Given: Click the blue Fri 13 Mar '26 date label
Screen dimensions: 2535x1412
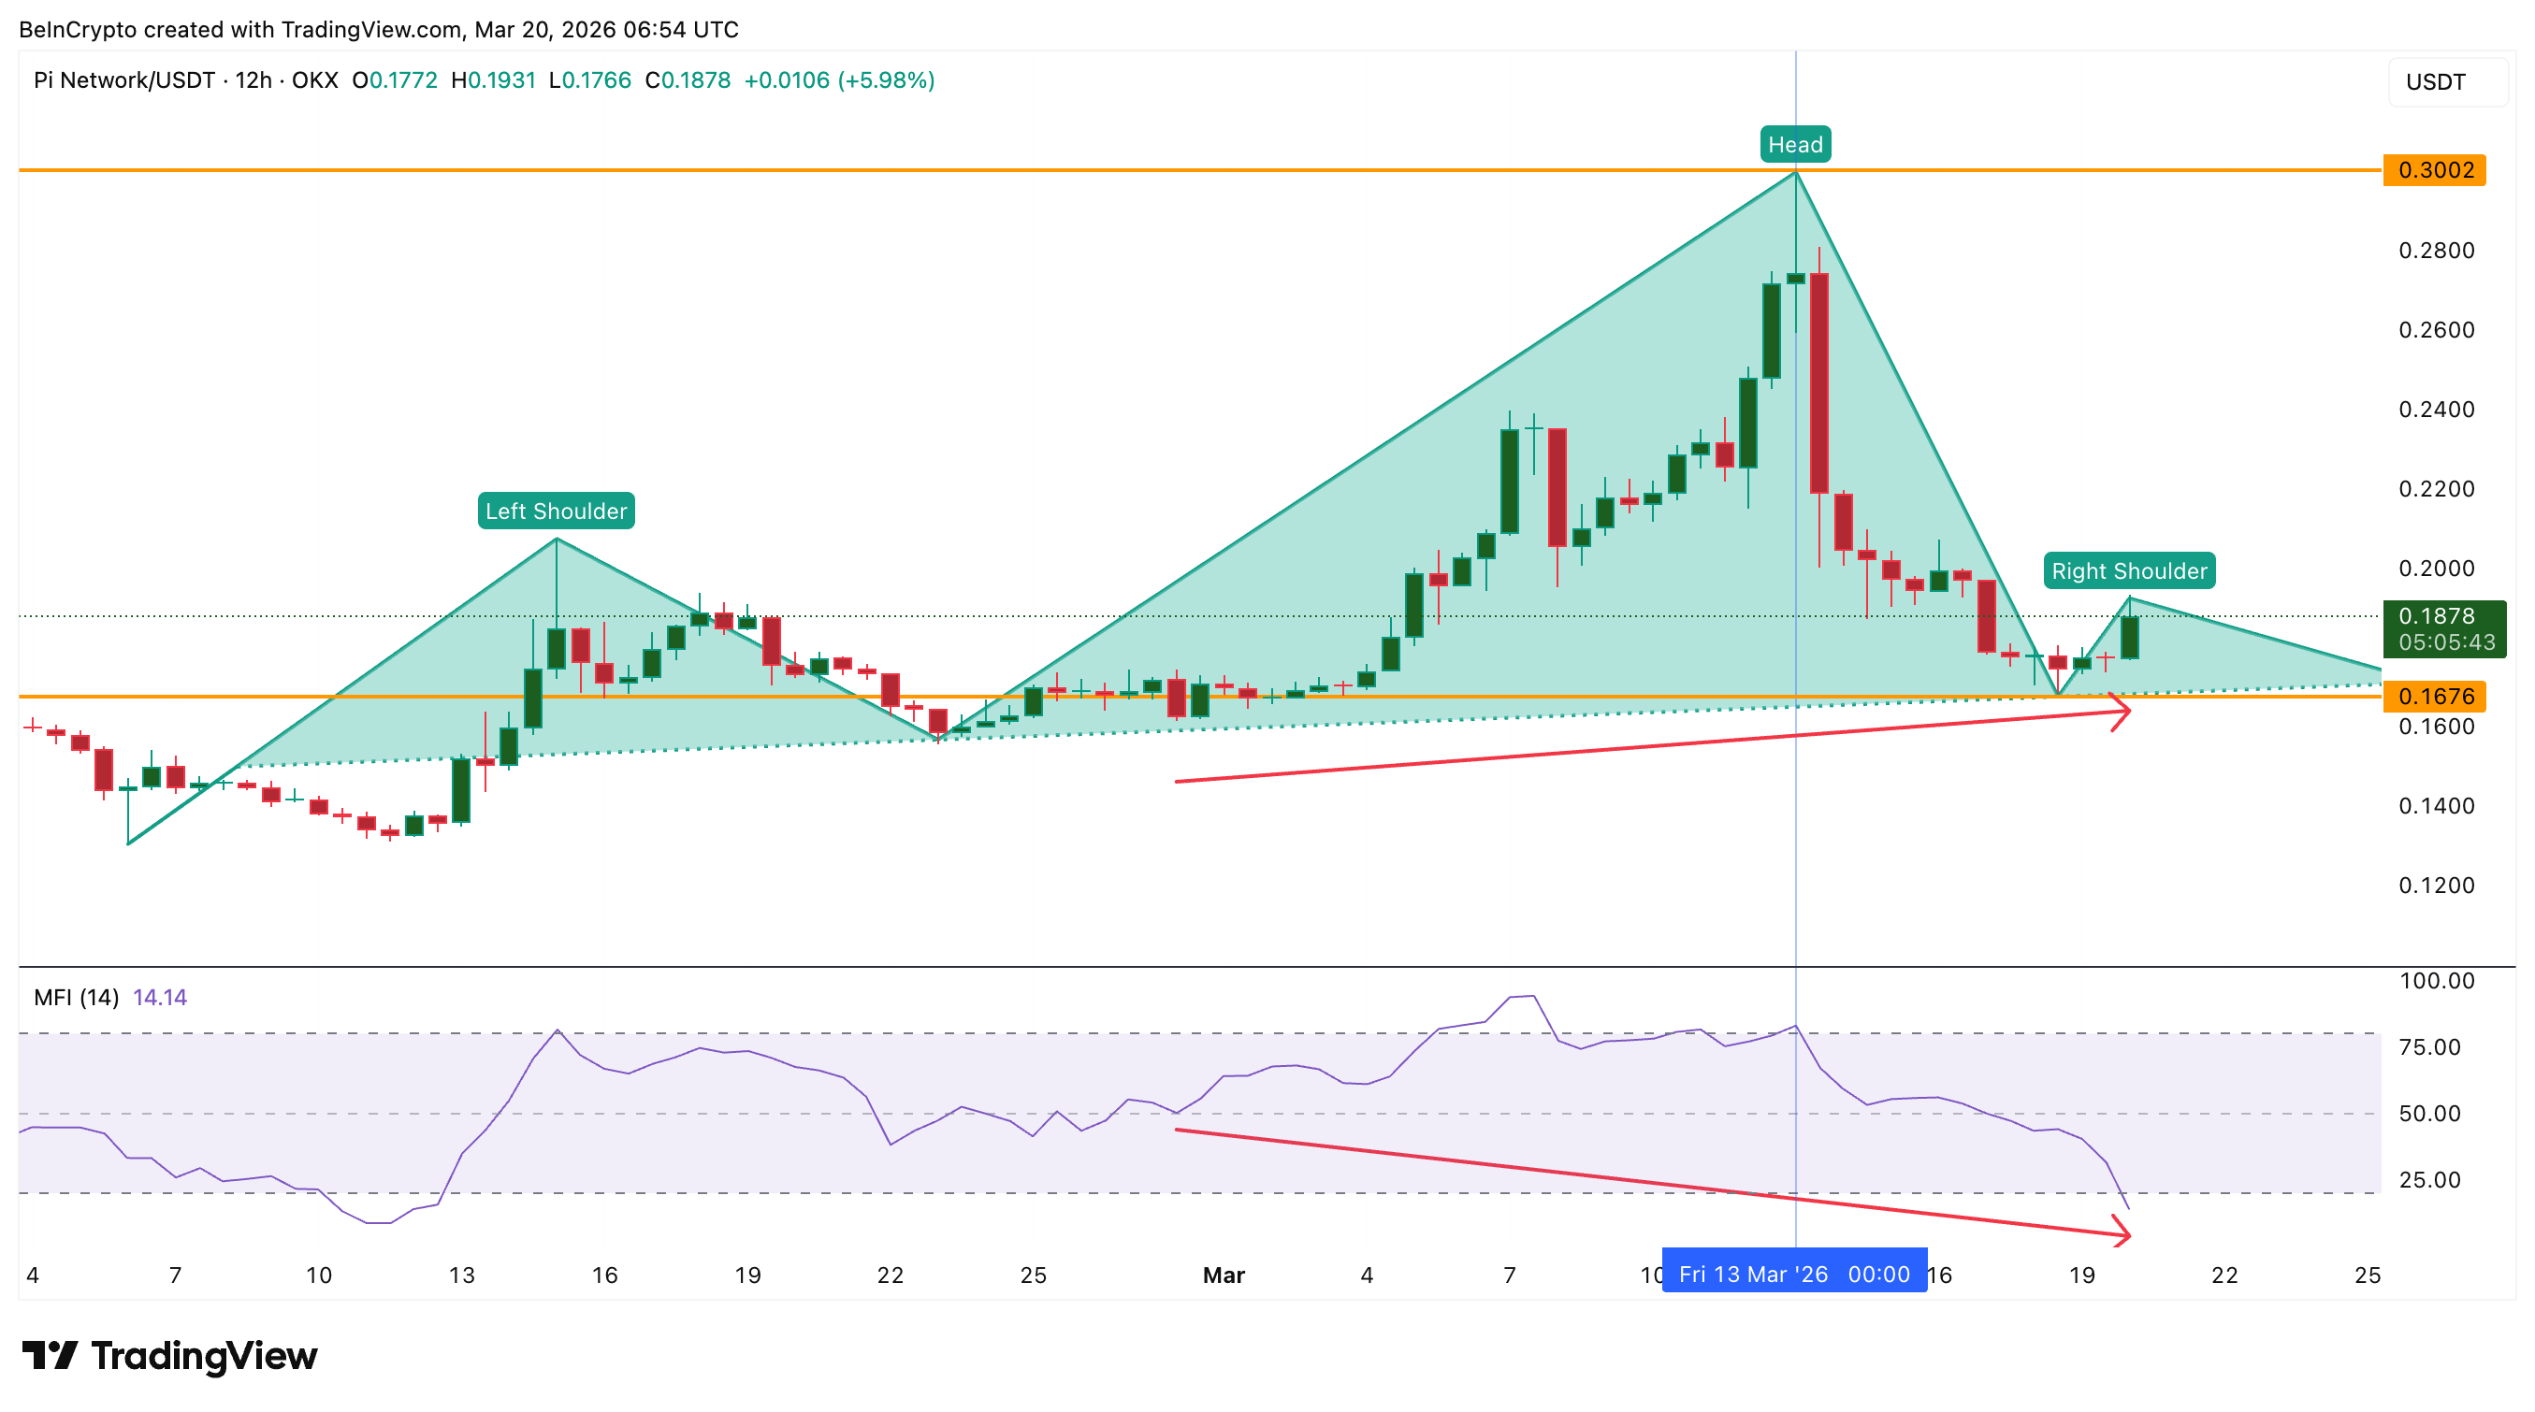Looking at the screenshot, I should click(x=1793, y=1275).
